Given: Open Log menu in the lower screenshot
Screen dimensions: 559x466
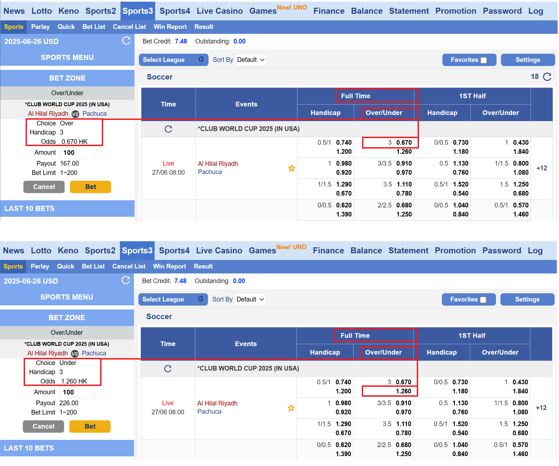Looking at the screenshot, I should [535, 251].
